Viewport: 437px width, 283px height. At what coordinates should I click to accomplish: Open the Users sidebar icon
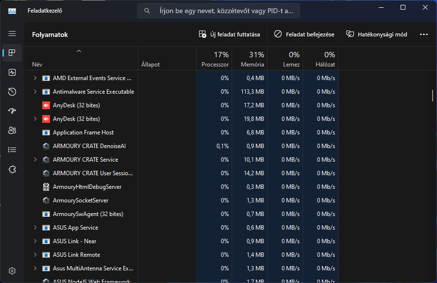click(12, 131)
